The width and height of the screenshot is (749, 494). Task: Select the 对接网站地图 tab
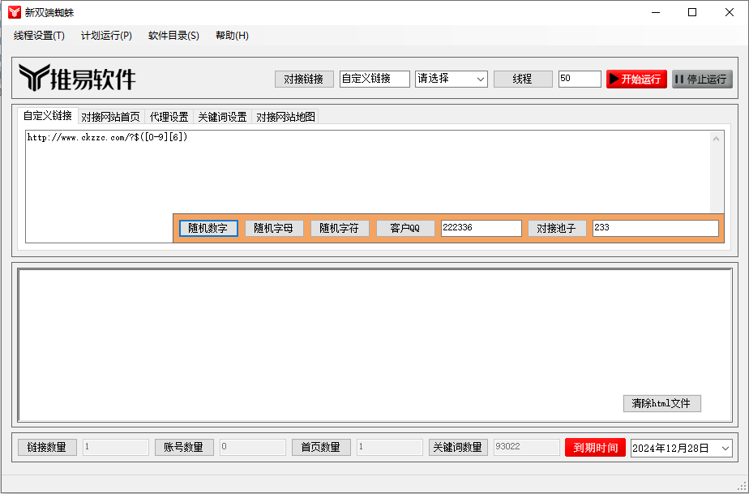[285, 117]
